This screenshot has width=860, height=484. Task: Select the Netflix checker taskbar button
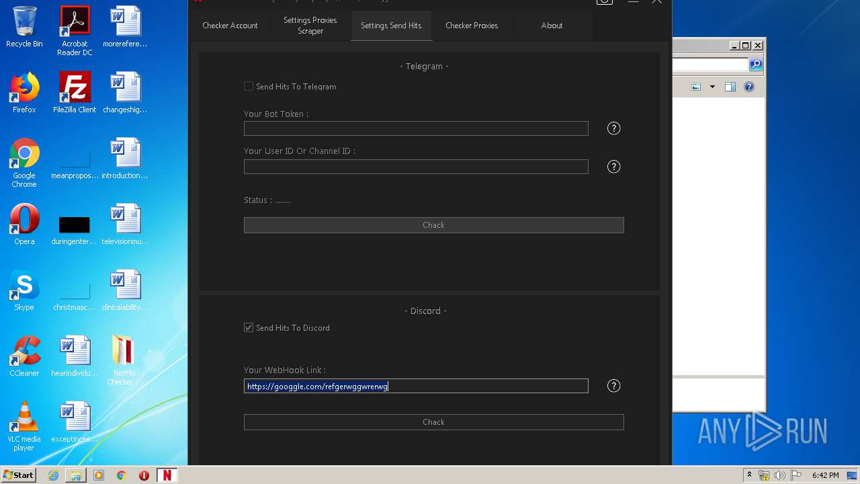(167, 475)
